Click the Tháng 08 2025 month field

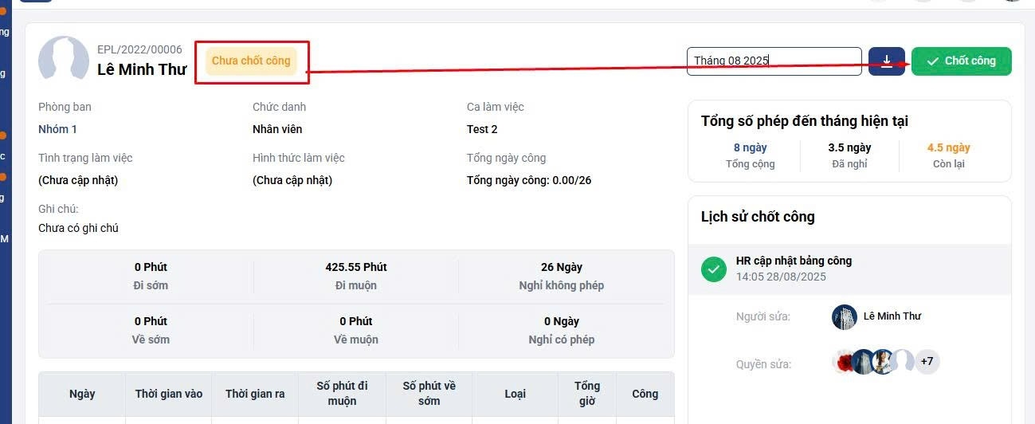tap(774, 61)
